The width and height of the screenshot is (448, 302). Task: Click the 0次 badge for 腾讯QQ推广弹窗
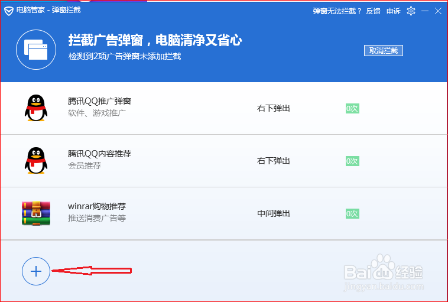352,109
